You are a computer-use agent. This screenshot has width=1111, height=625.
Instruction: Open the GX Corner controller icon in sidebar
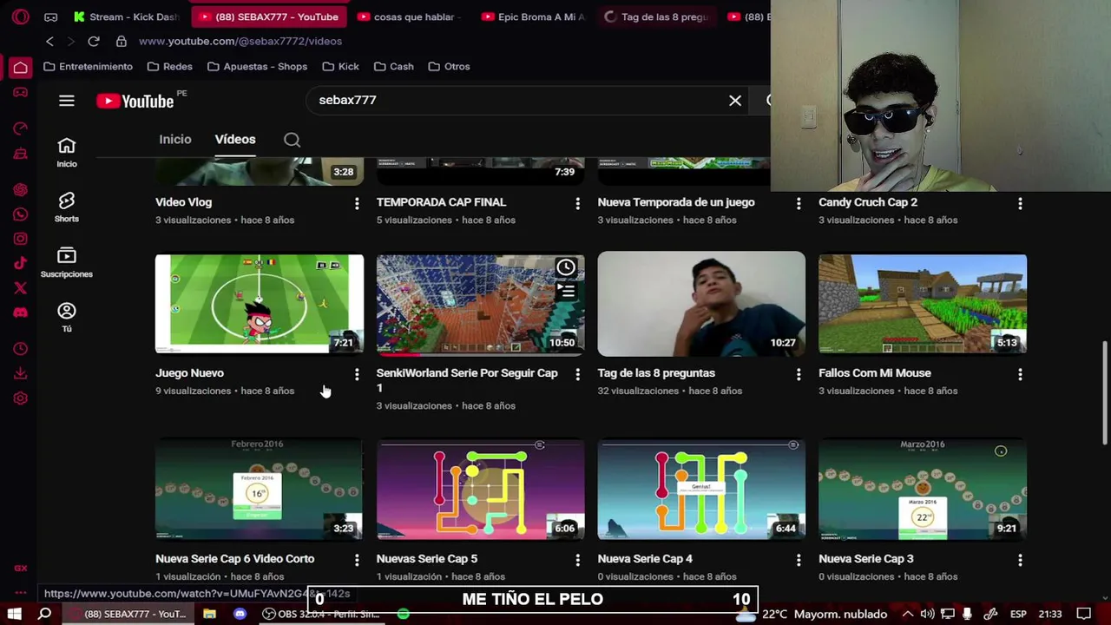click(20, 92)
